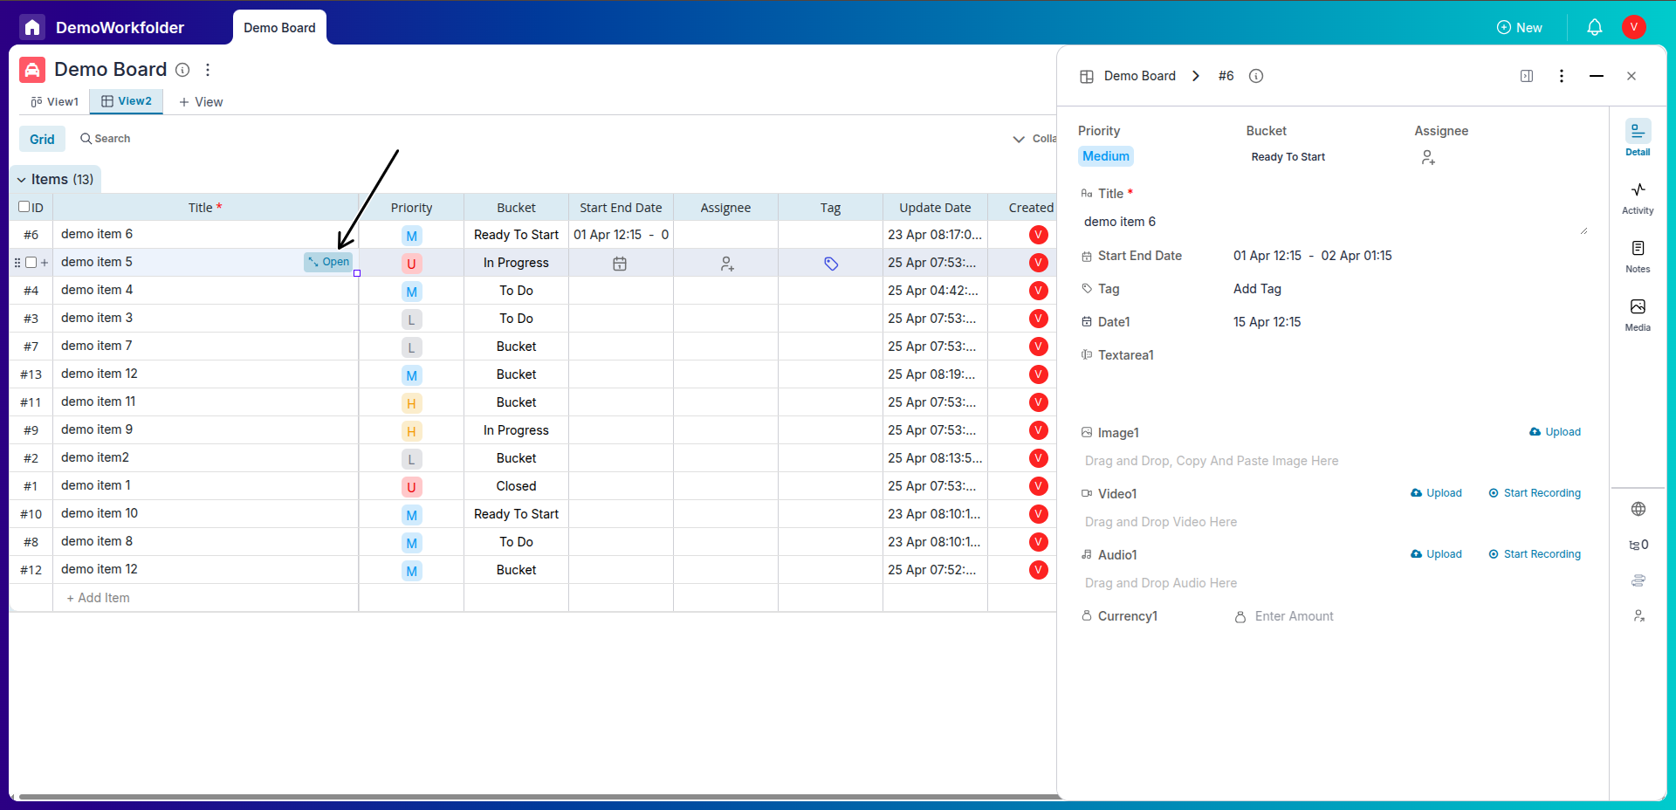Image resolution: width=1676 pixels, height=810 pixels.
Task: Open the board three-dot options menu
Action: (x=208, y=70)
